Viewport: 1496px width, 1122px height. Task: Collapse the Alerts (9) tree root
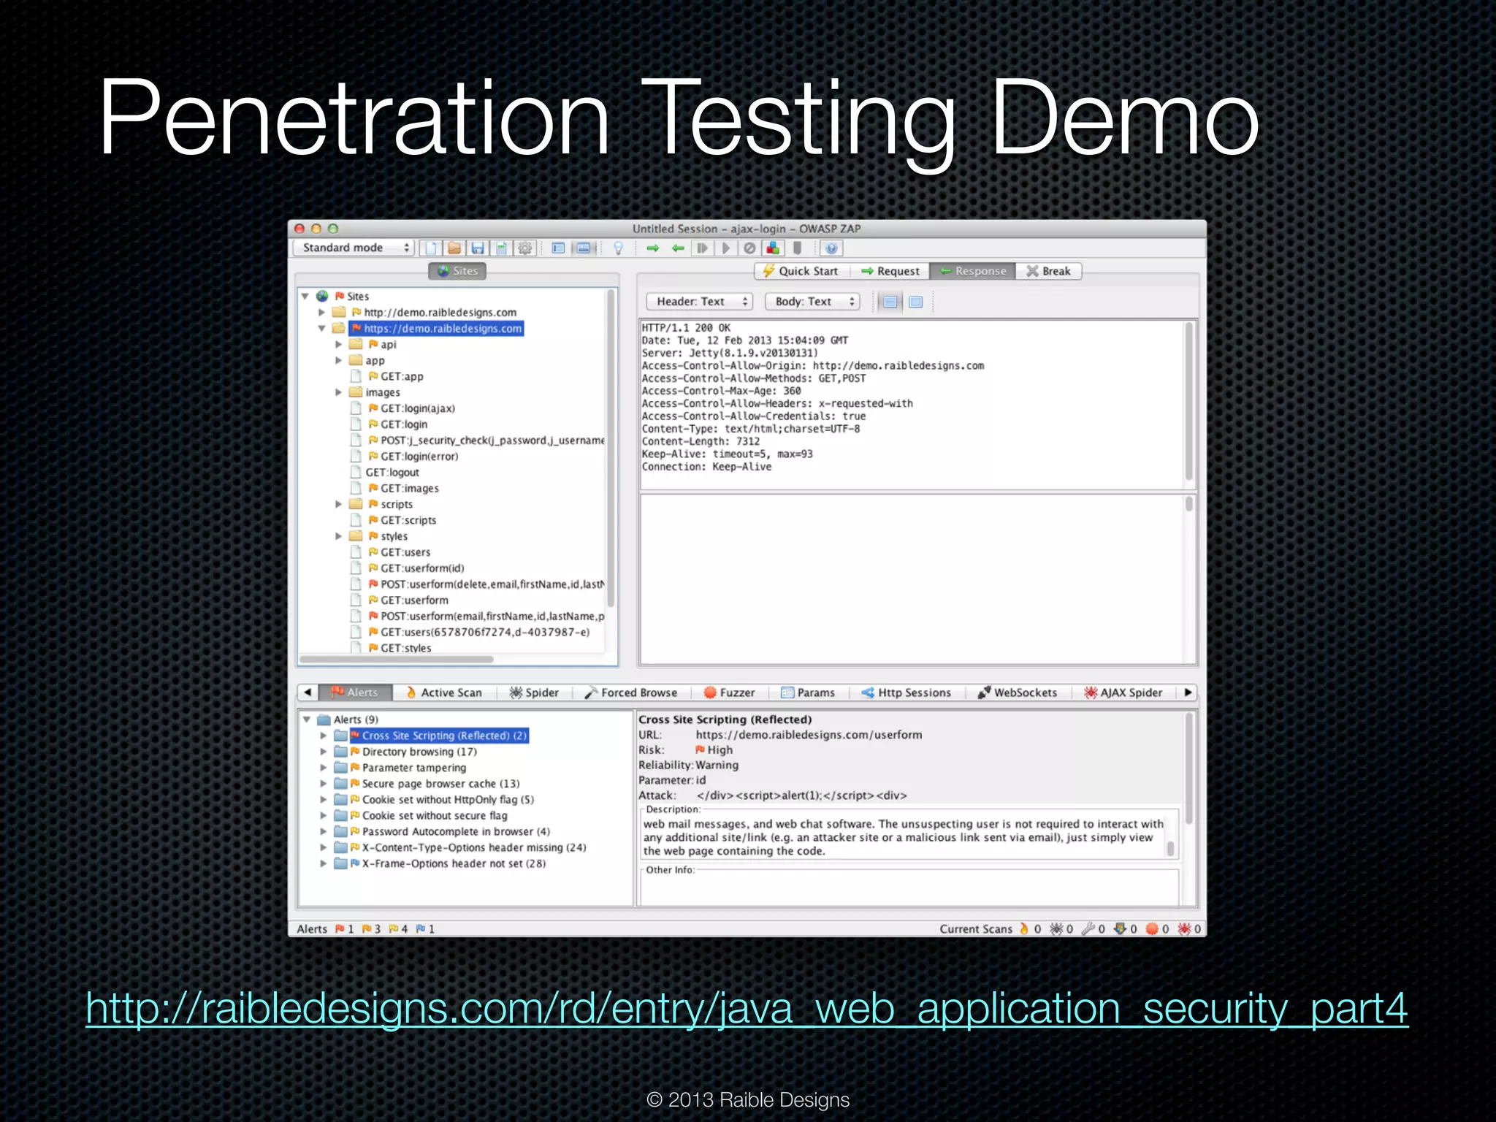click(x=307, y=720)
